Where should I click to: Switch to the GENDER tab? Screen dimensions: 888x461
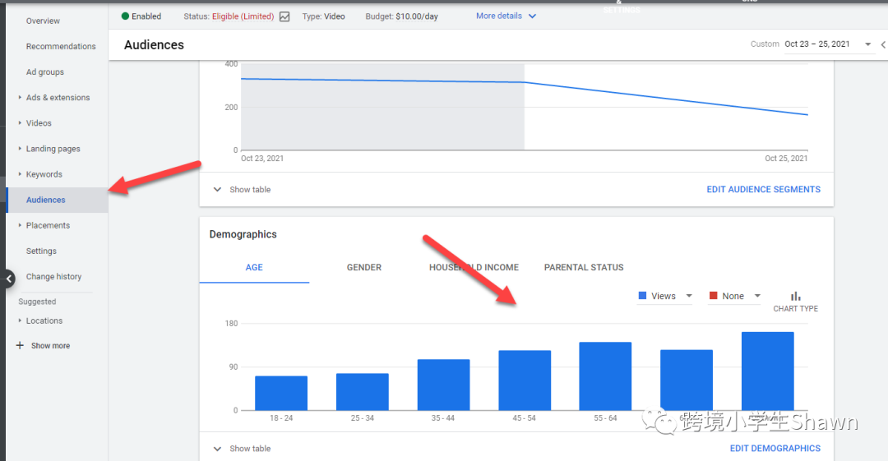[x=363, y=268]
